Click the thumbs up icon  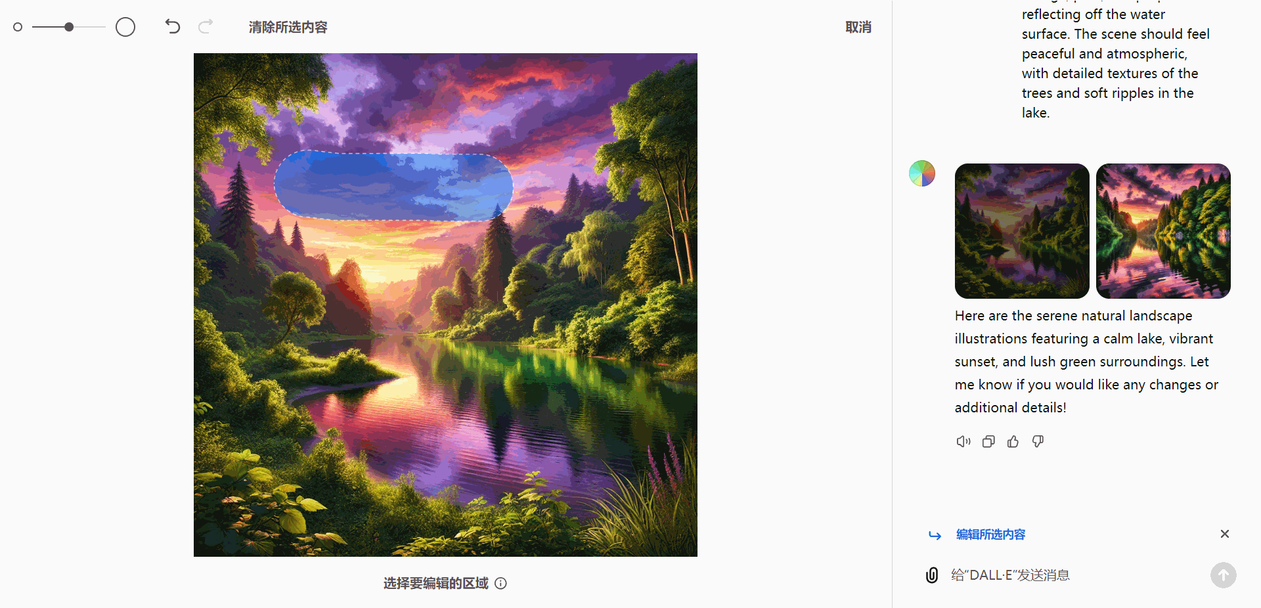[1013, 442]
